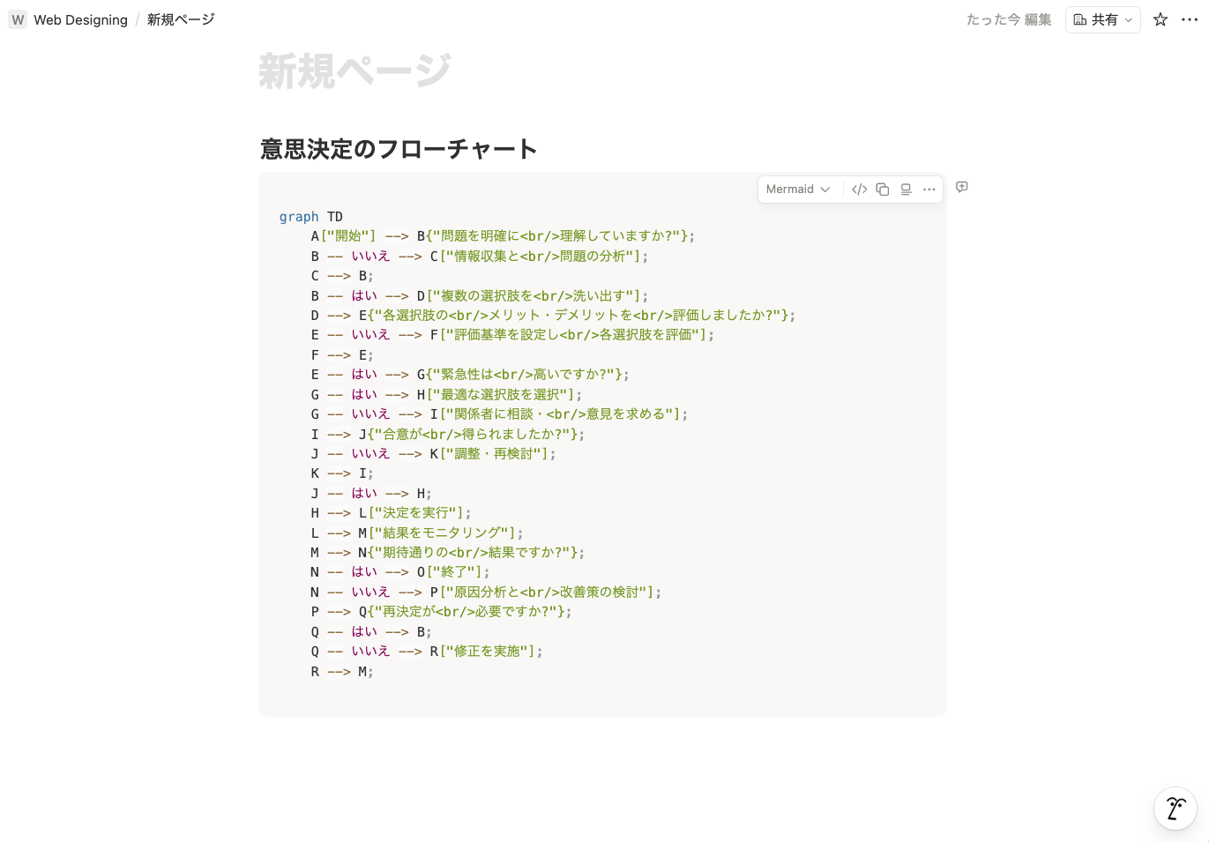Add a comment to the code block
Image resolution: width=1209 pixels, height=842 pixels.
[962, 187]
